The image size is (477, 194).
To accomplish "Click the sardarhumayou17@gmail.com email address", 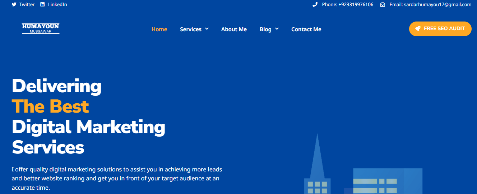I will (430, 5).
